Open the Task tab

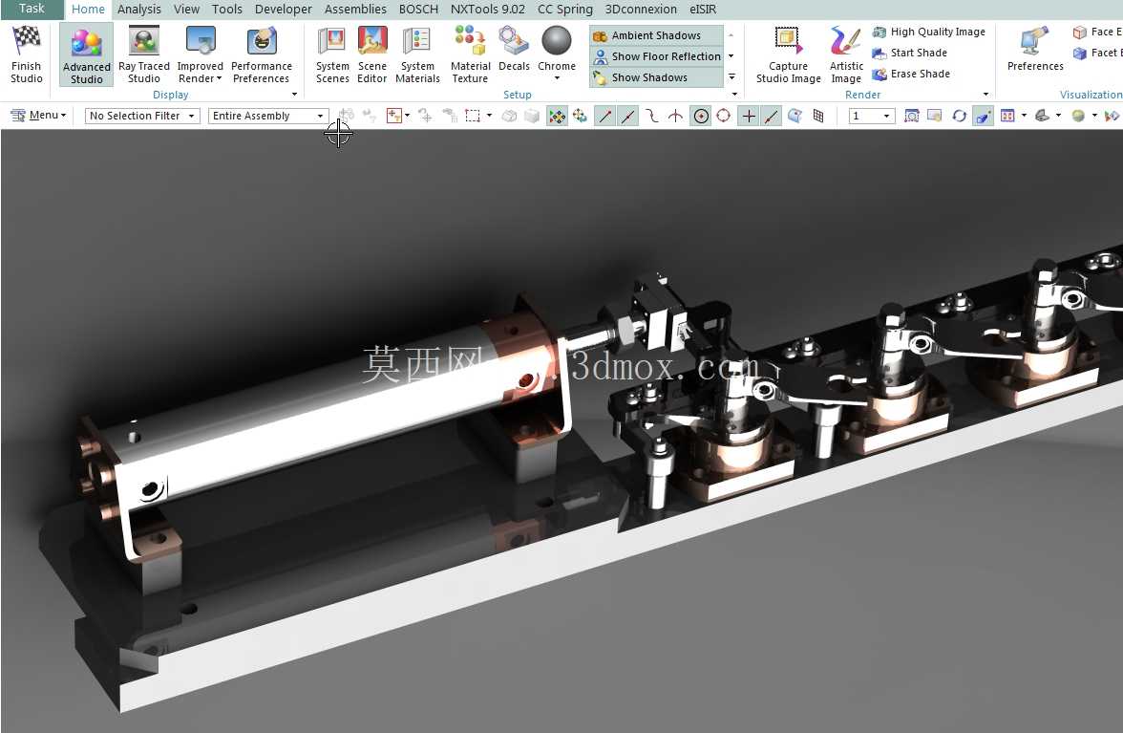pyautogui.click(x=32, y=9)
